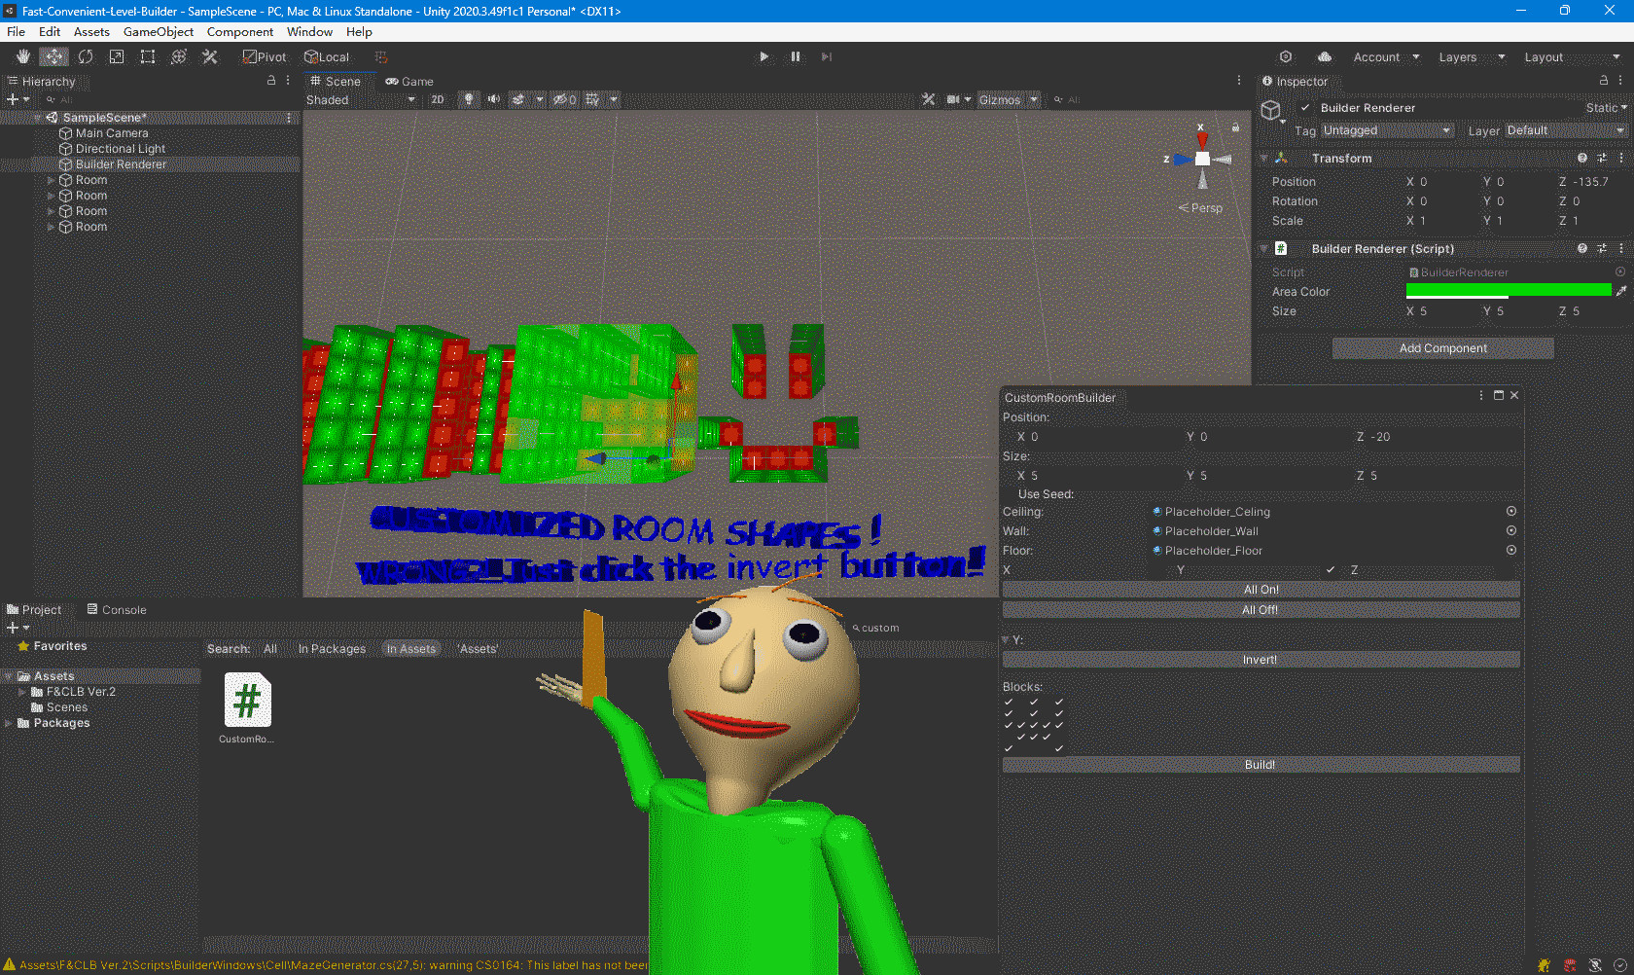Viewport: 1634px width, 975px height.
Task: Pick a Ceiling object using its circle picker
Action: click(1511, 511)
